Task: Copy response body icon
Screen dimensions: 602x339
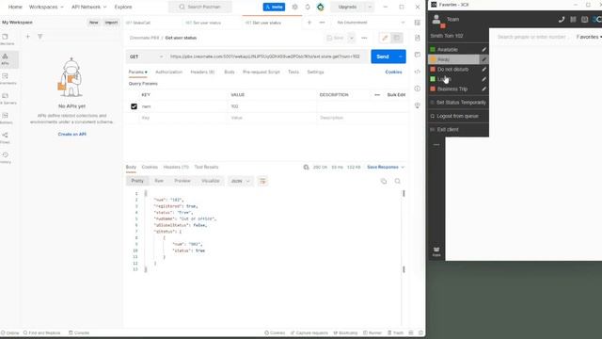Action: tap(384, 181)
